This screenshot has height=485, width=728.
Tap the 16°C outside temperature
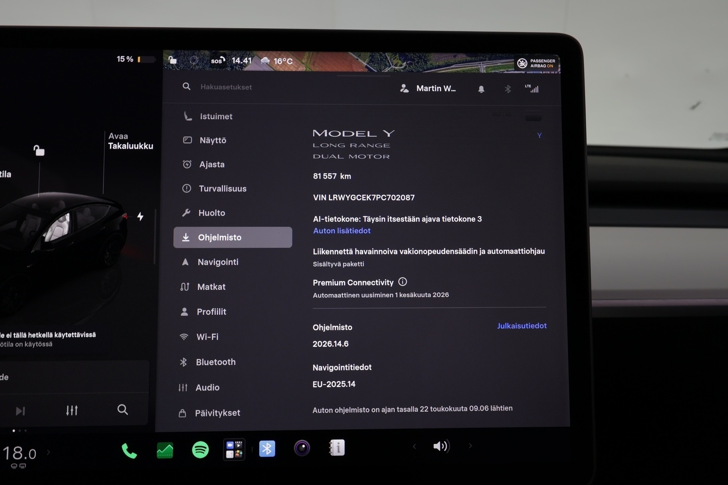(x=283, y=61)
